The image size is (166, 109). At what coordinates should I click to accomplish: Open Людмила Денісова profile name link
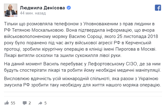point(42,8)
